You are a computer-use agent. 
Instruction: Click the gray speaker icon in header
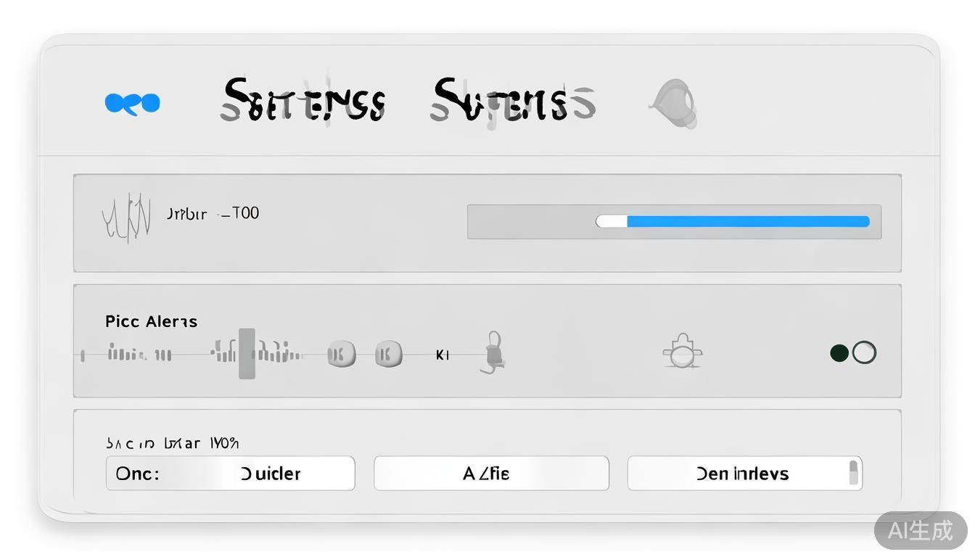click(x=674, y=104)
